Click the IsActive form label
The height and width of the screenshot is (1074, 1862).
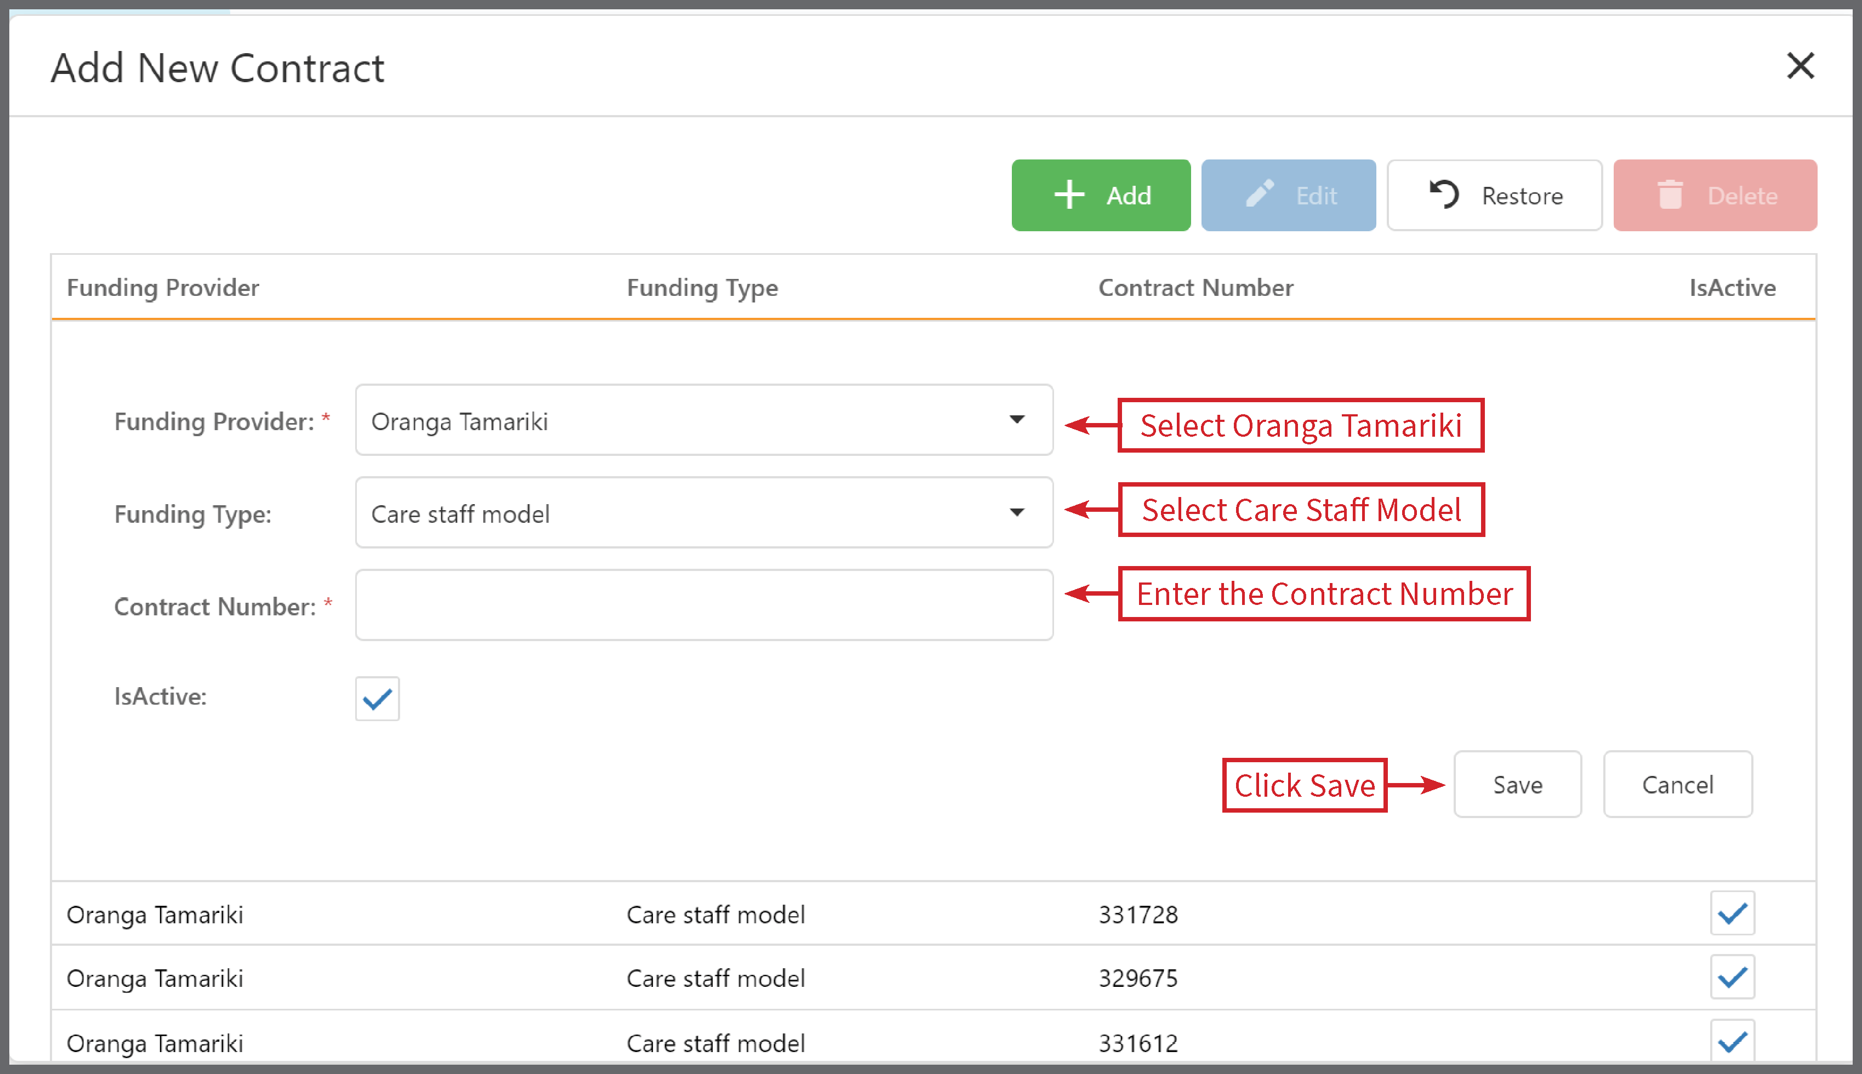click(x=160, y=696)
